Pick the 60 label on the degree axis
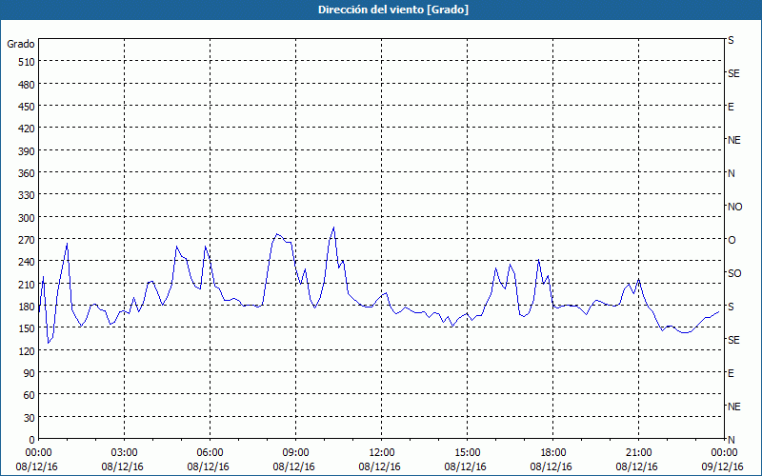This screenshot has width=762, height=476. click(x=30, y=395)
